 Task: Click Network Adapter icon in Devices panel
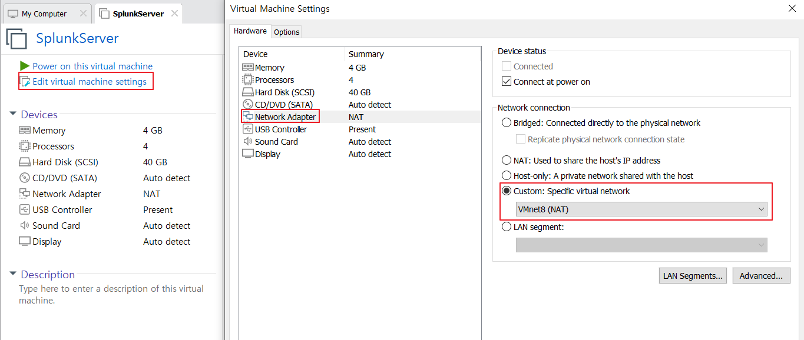point(25,194)
